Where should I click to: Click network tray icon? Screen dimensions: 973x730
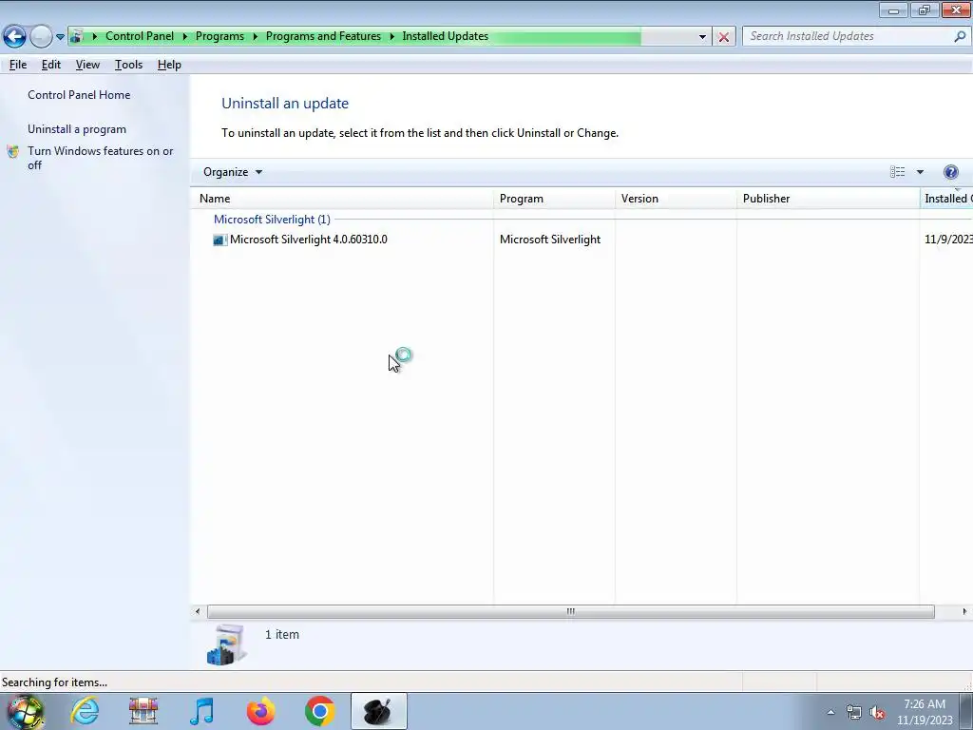tap(854, 712)
